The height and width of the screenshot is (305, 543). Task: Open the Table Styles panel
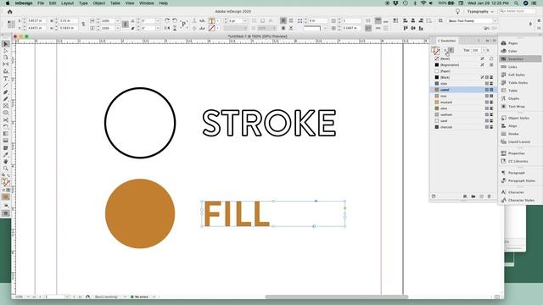[x=518, y=83]
